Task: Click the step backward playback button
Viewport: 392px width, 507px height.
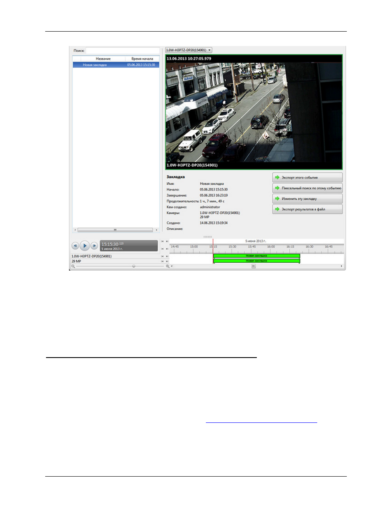Action: pyautogui.click(x=75, y=246)
